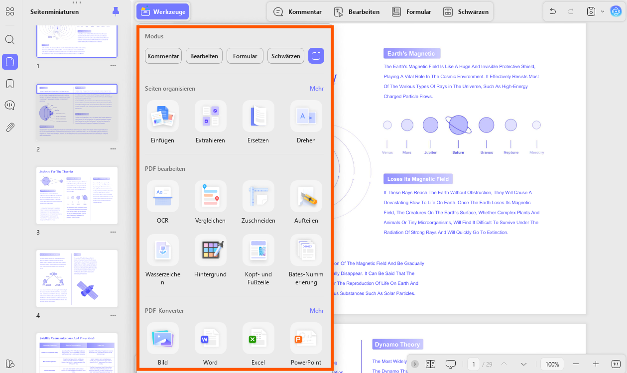Click Mehr next to PDF-Konverter
This screenshot has height=373, width=627.
(x=317, y=310)
